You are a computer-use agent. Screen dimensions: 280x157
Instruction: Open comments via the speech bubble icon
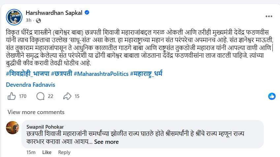pos(41,96)
